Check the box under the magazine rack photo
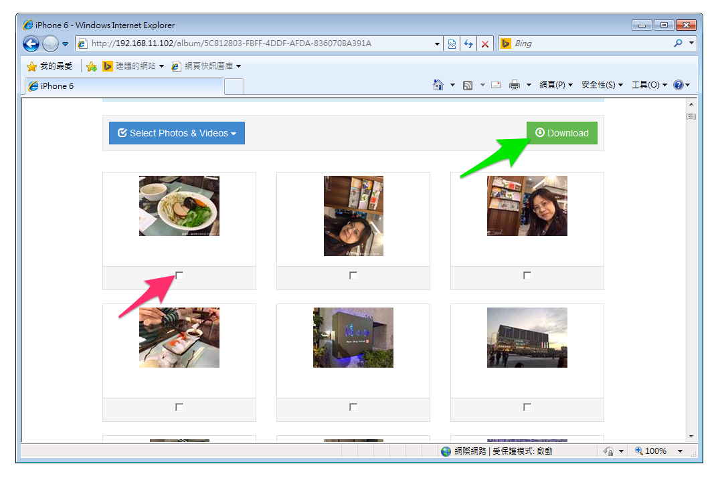 [x=527, y=275]
